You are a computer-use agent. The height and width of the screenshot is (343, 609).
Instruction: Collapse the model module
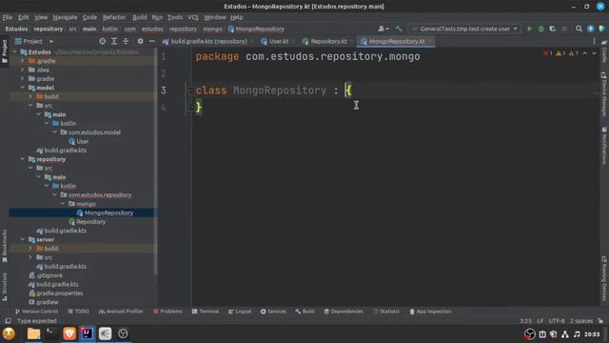pyautogui.click(x=23, y=88)
